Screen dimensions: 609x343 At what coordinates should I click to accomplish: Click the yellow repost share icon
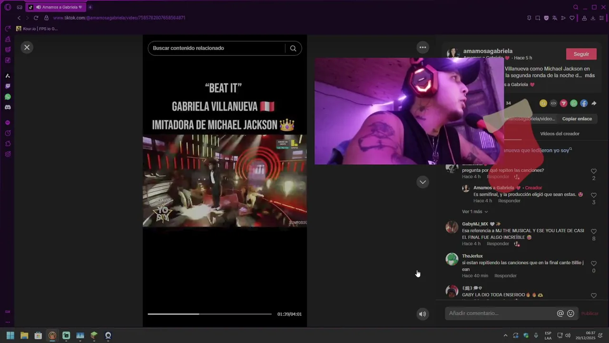pyautogui.click(x=543, y=103)
